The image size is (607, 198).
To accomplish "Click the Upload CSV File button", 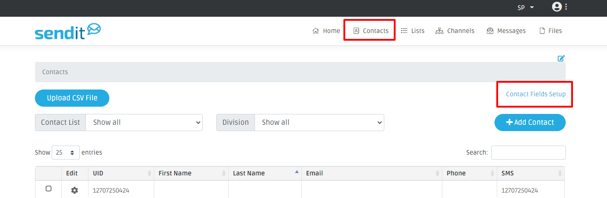I will (x=72, y=98).
